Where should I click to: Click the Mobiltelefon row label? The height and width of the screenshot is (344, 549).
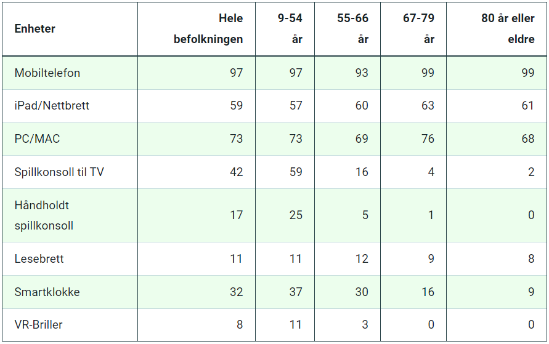pyautogui.click(x=47, y=73)
